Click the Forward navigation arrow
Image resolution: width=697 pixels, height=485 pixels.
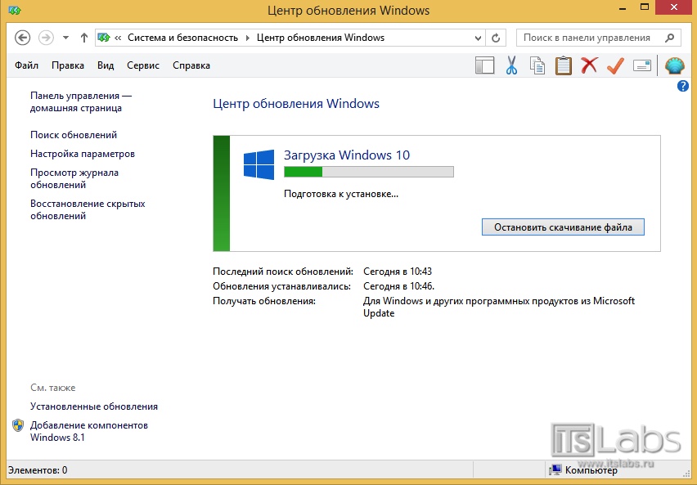(x=46, y=38)
